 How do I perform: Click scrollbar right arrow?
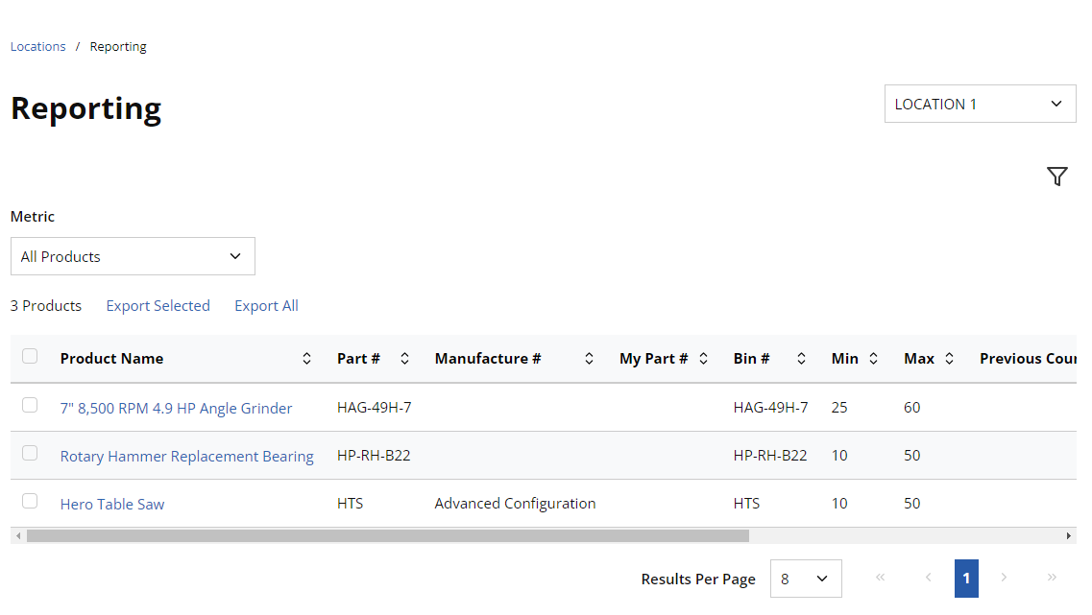(1068, 535)
